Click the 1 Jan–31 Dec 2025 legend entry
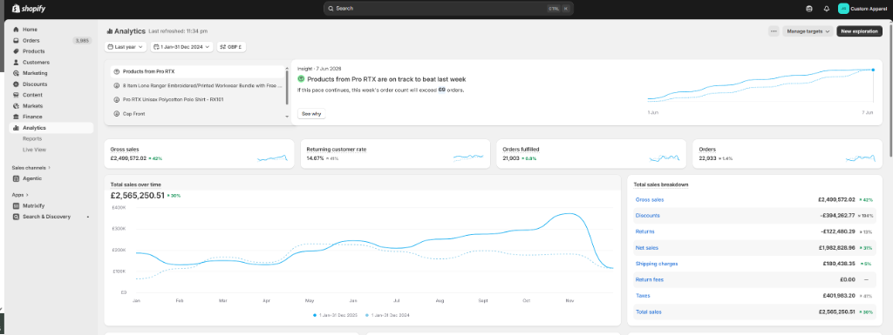893x335 pixels. coord(335,315)
